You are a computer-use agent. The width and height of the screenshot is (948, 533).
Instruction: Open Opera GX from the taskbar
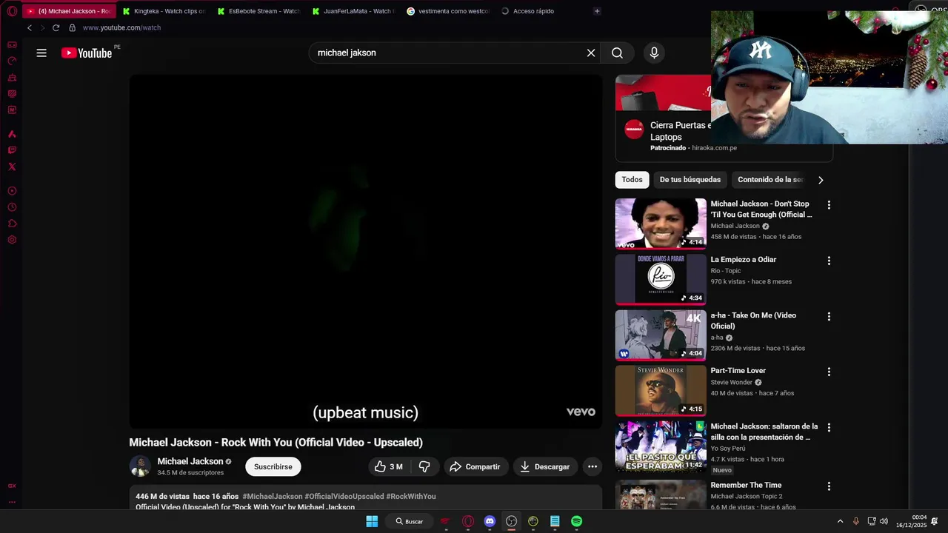(x=468, y=521)
